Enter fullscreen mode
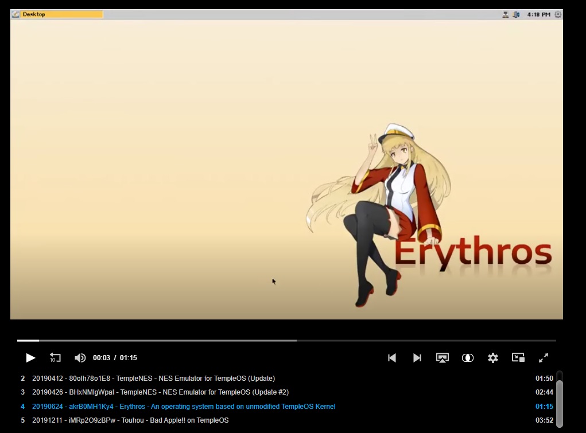The width and height of the screenshot is (586, 433). click(x=544, y=358)
